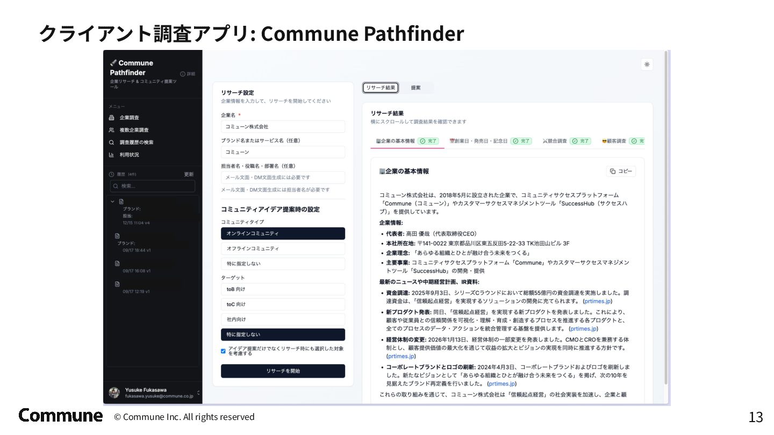The image size is (774, 435).
Task: Open the prtimes.jp link in コーポレートブランド item
Action: [x=501, y=383]
